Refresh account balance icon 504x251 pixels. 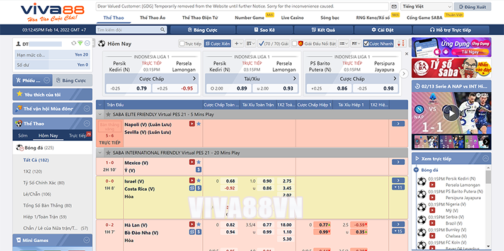click(x=74, y=43)
